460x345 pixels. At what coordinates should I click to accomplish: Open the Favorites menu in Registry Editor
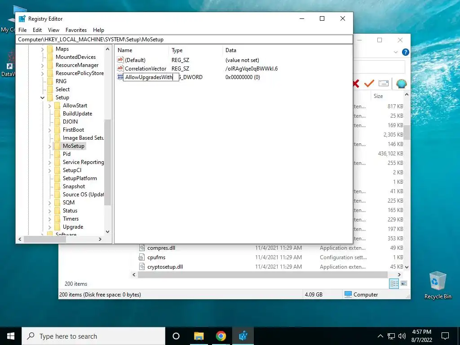[76, 30]
